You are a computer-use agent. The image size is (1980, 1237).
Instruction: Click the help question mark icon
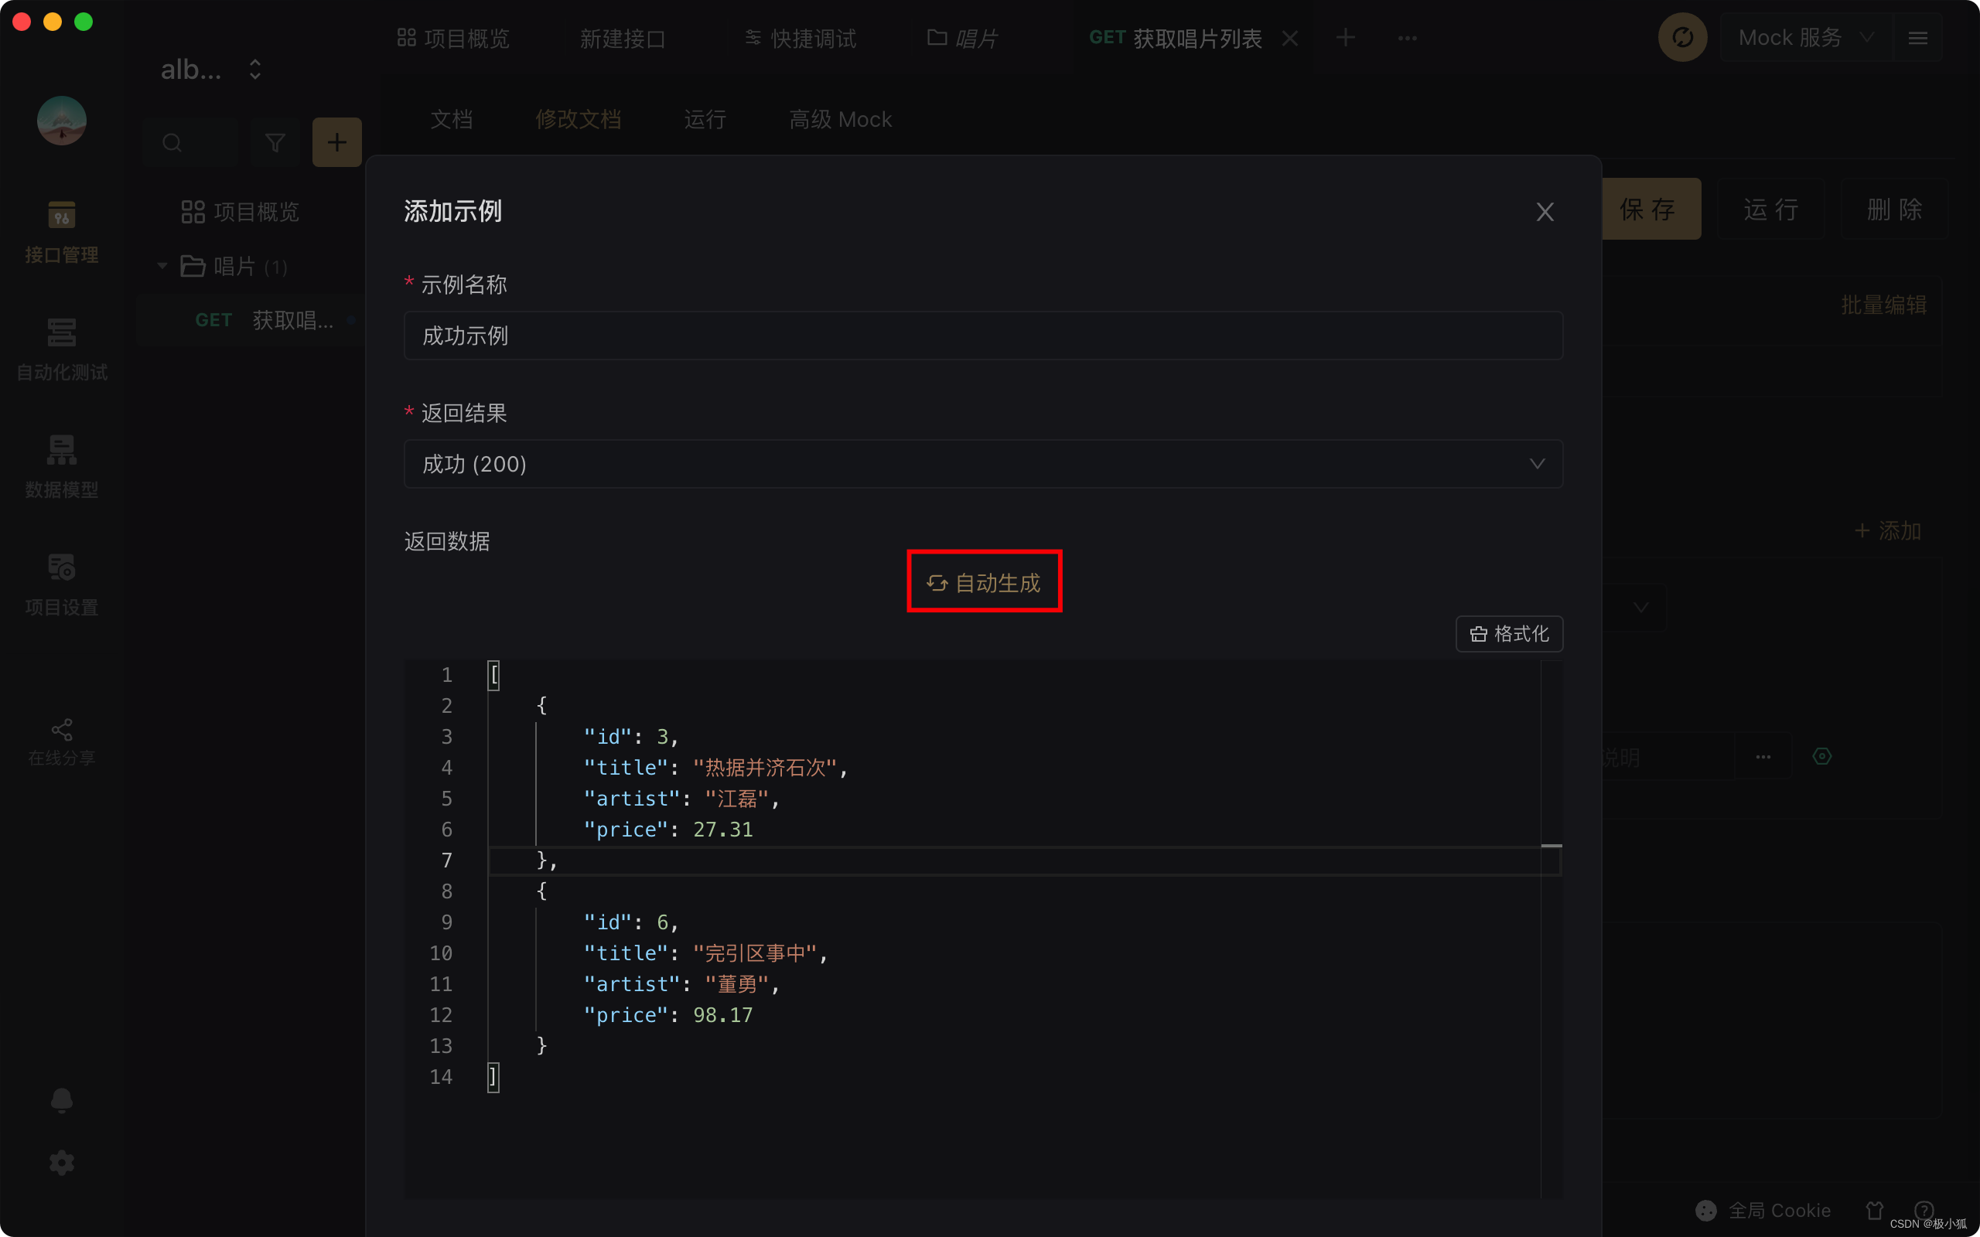coord(1924,1210)
